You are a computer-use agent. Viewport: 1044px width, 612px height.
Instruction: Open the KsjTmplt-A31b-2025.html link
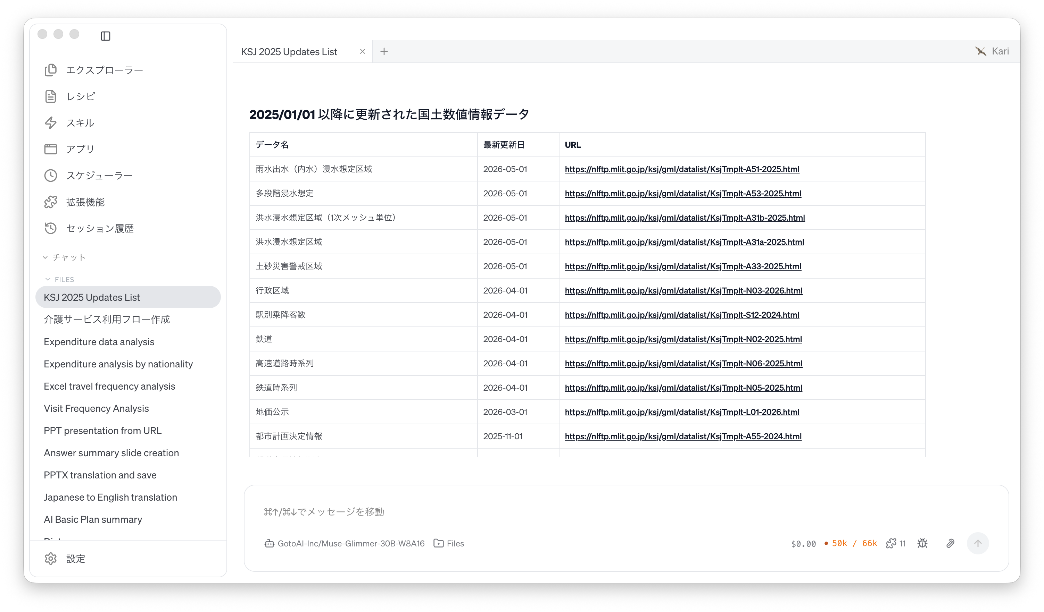[x=685, y=218]
